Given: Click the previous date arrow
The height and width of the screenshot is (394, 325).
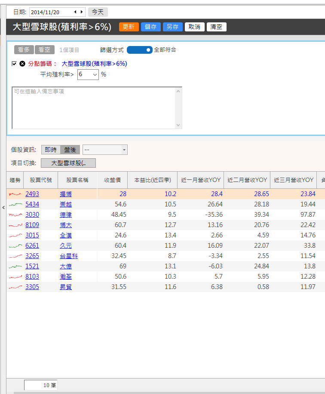Looking at the screenshot, I should [75, 12].
